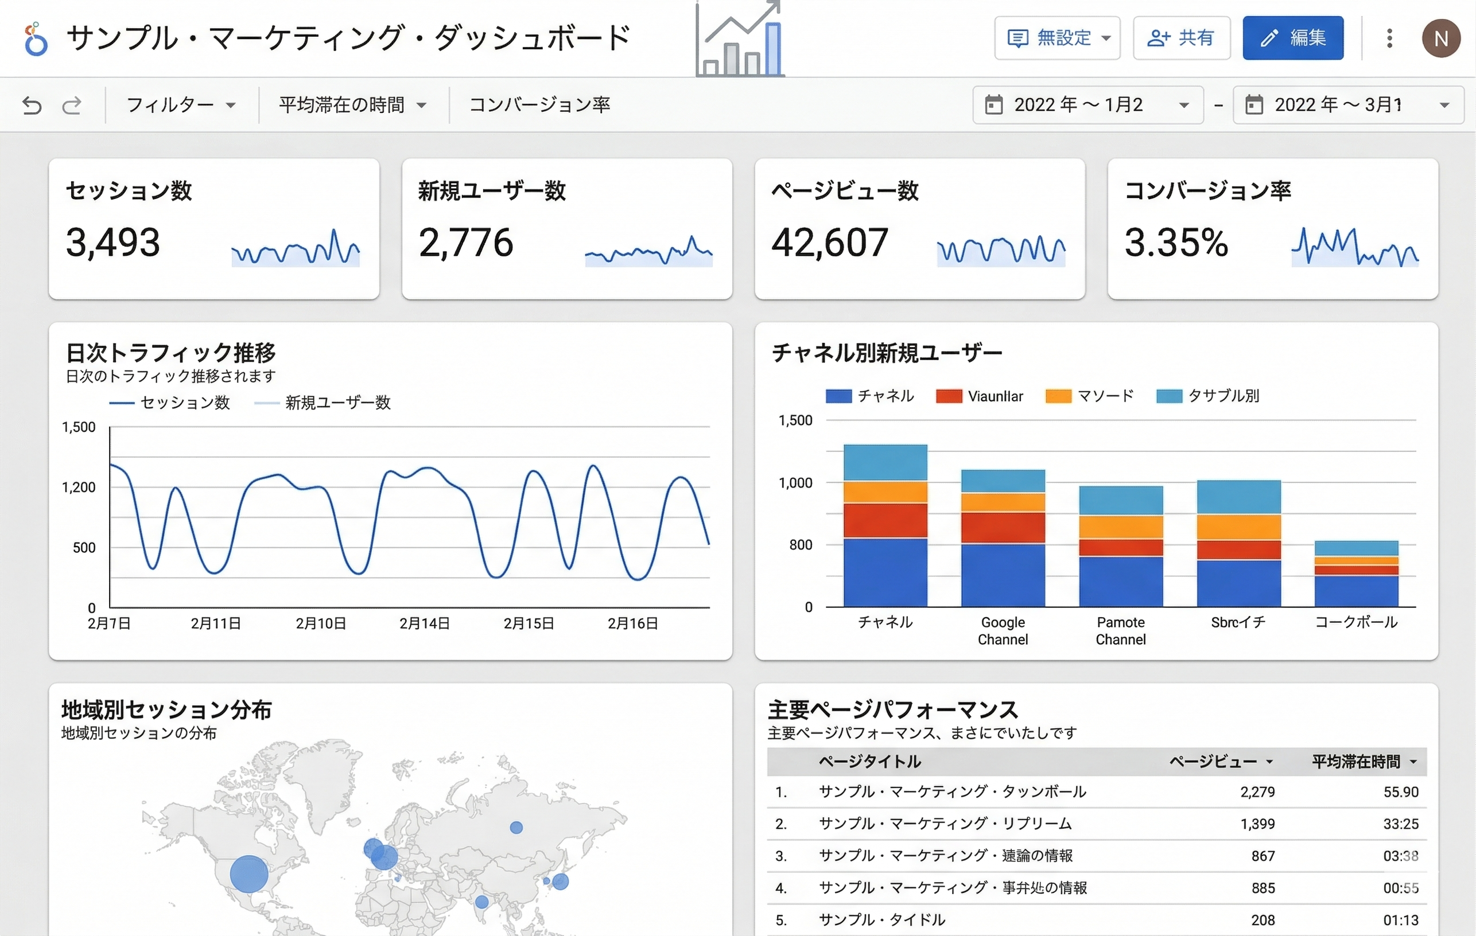Click the 編集 button
The height and width of the screenshot is (936, 1476).
pos(1294,37)
